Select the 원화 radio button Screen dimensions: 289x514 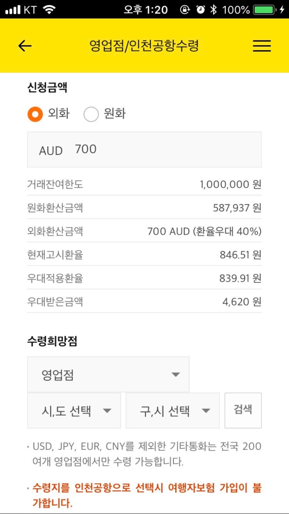click(91, 114)
